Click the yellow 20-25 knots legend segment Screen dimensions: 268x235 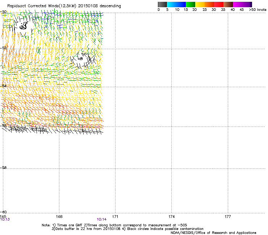pyautogui.click(x=200, y=4)
